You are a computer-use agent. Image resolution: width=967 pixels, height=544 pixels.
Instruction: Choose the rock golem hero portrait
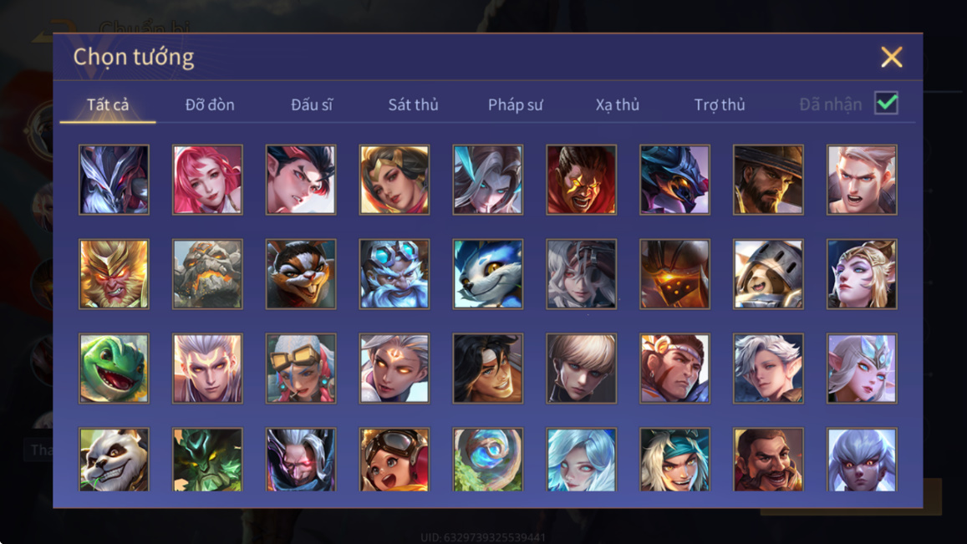pyautogui.click(x=207, y=274)
